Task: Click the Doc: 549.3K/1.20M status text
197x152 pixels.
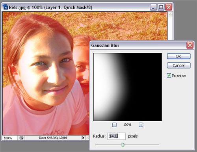Action: 53,138
